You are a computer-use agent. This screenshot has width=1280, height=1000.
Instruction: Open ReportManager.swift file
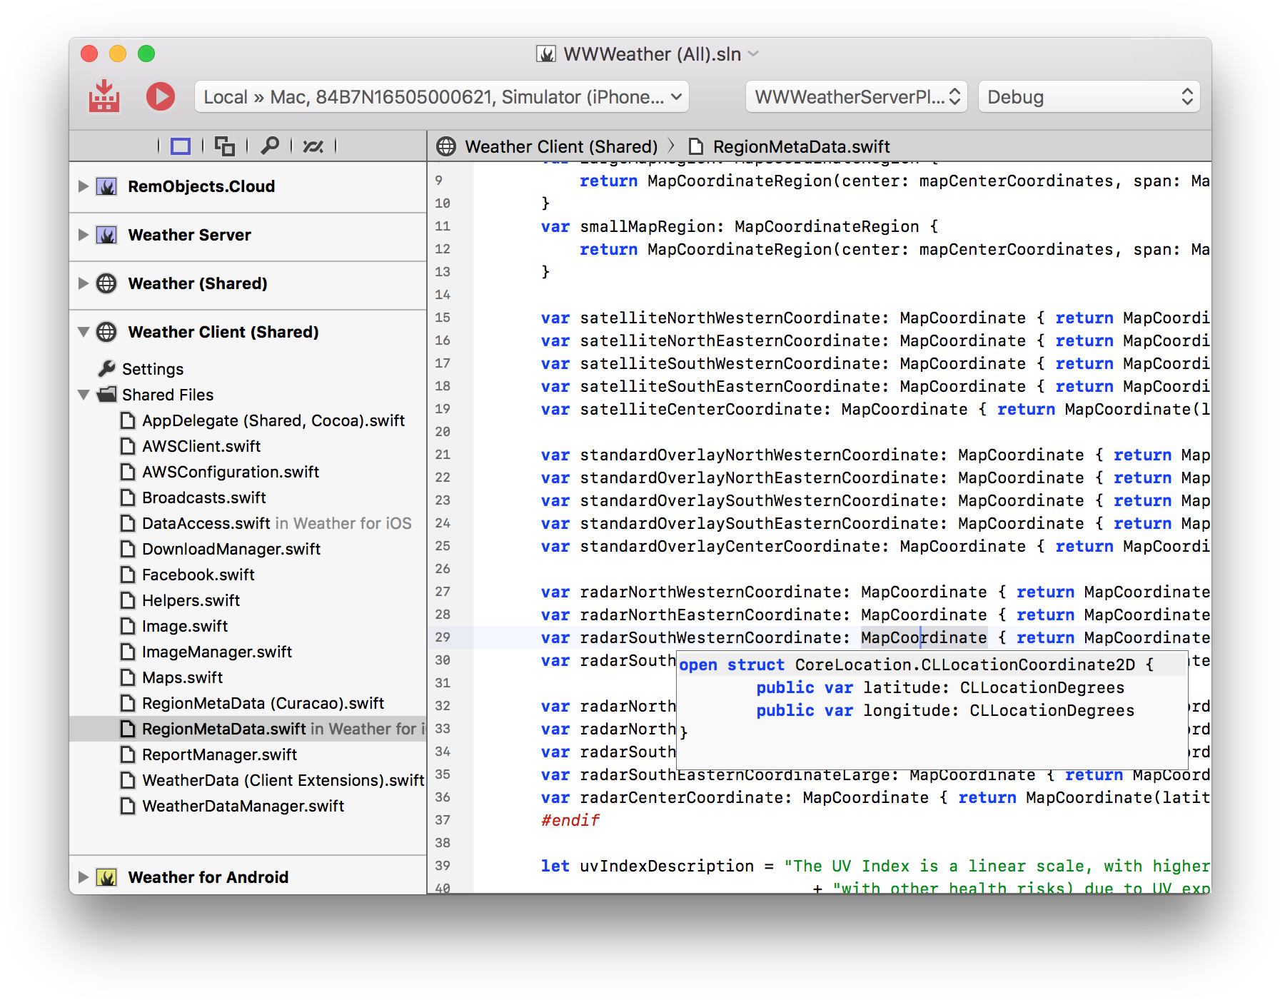pyautogui.click(x=219, y=754)
